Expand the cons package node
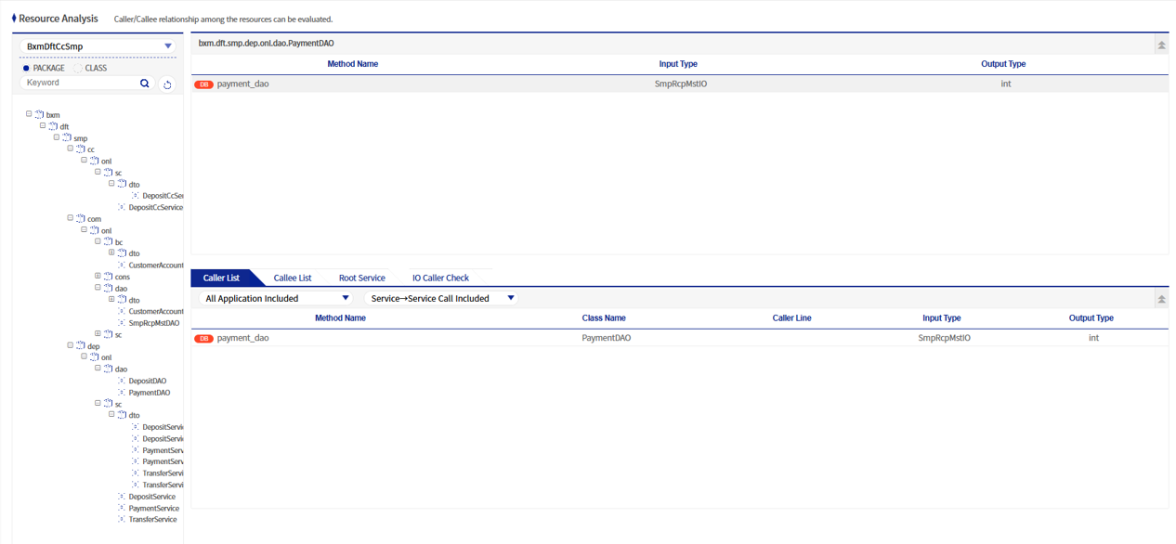The width and height of the screenshot is (1176, 544). tap(98, 277)
